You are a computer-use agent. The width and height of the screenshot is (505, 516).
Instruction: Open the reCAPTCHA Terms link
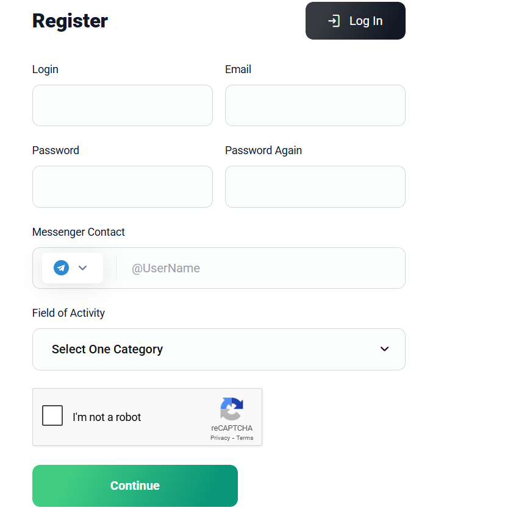pyautogui.click(x=245, y=438)
